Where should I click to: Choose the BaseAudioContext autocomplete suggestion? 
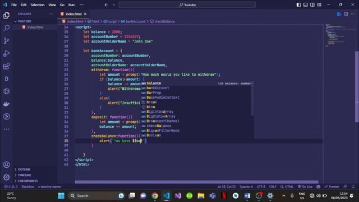[197, 97]
